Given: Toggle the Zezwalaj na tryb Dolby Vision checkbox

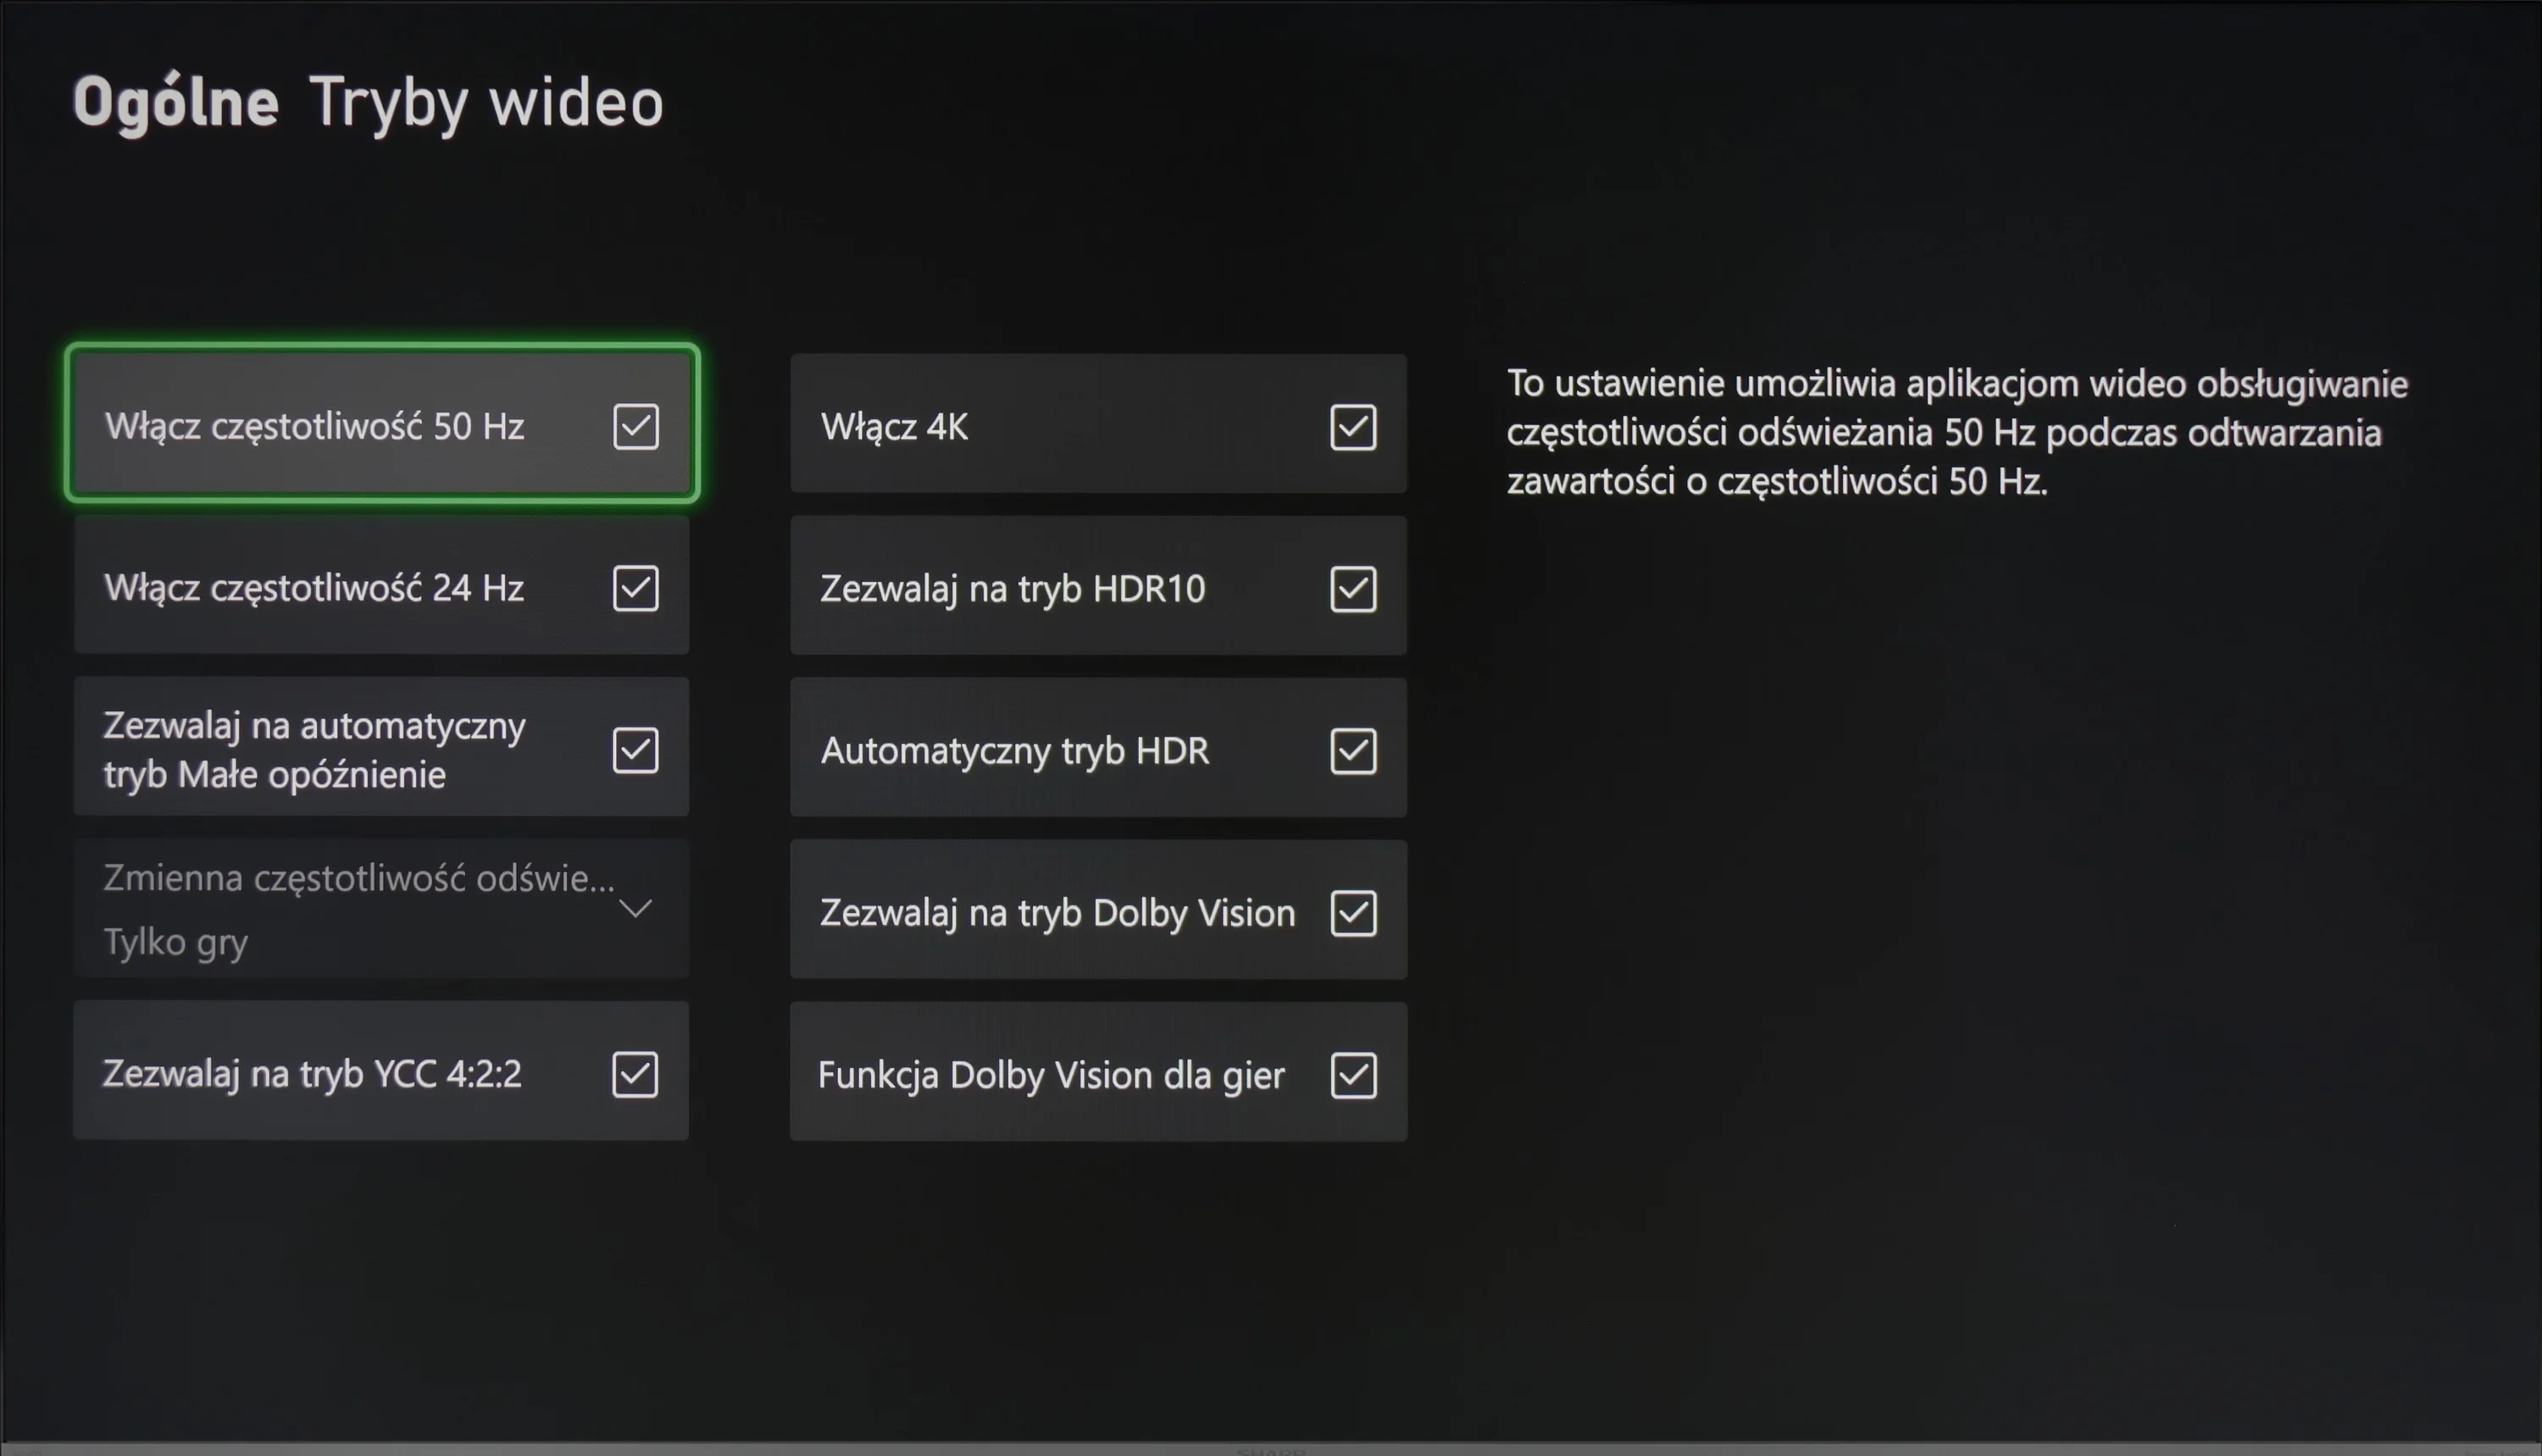Looking at the screenshot, I should (1353, 913).
